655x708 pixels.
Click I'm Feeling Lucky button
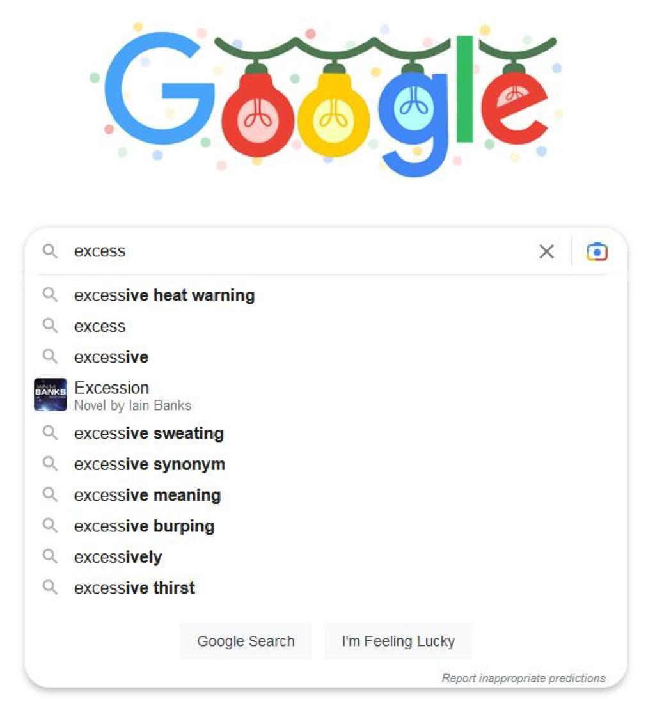tap(399, 641)
